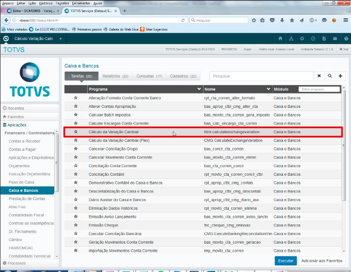Clear the search with the X icon
The width and height of the screenshot is (351, 272).
click(x=319, y=76)
